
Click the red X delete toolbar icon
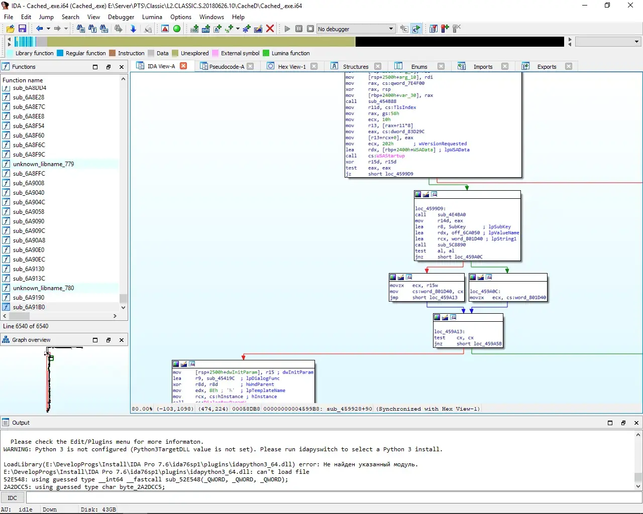tap(270, 29)
